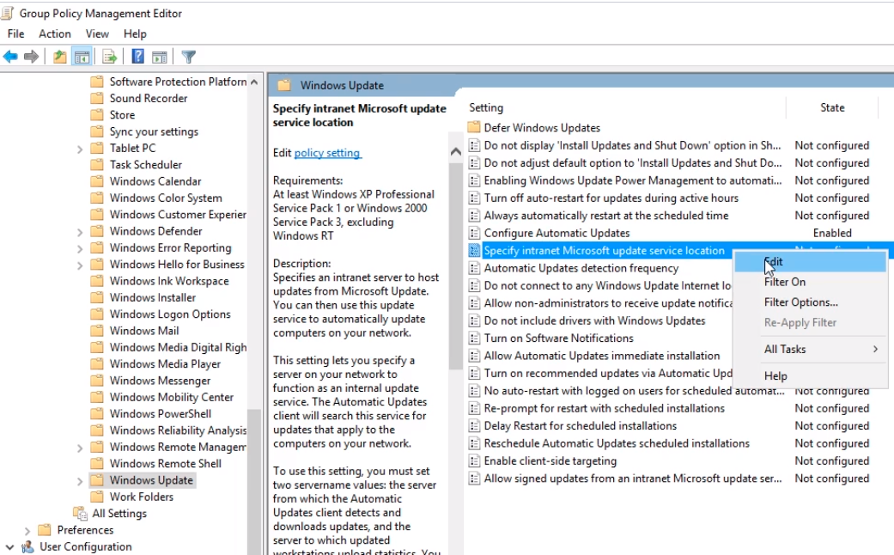Click the description pane scroll up arrow
The image size is (894, 555).
(x=455, y=152)
